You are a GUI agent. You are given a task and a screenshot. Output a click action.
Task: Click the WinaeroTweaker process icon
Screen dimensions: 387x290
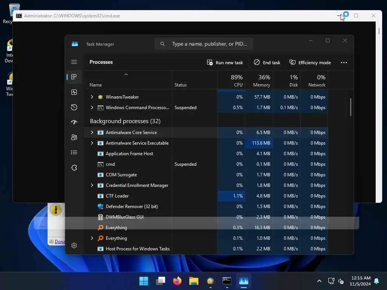100,97
